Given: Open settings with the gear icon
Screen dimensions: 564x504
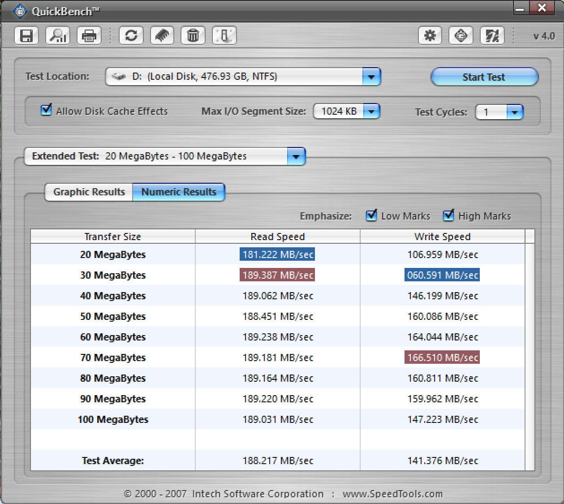Looking at the screenshot, I should [x=430, y=35].
